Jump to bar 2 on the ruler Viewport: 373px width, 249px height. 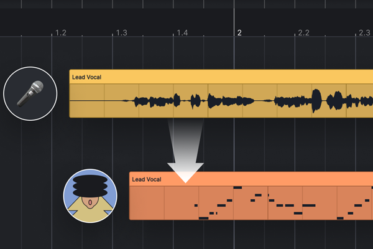pyautogui.click(x=239, y=32)
